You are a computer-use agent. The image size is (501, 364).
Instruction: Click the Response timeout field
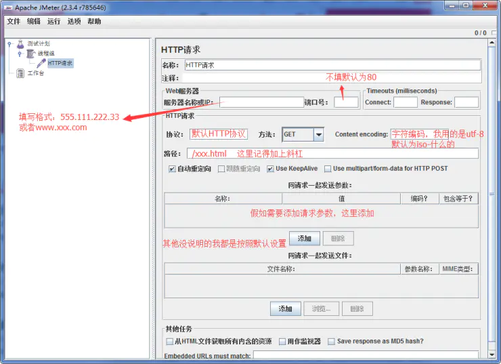pos(466,102)
